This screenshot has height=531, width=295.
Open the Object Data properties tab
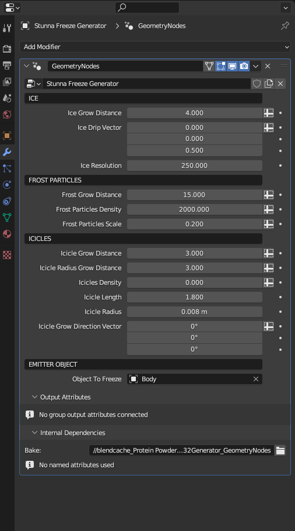tap(7, 218)
